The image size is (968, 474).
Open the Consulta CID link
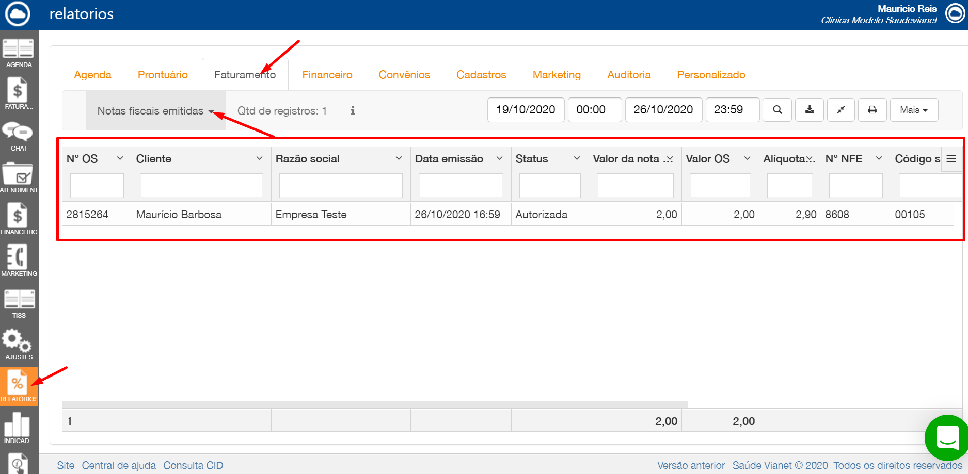pyautogui.click(x=193, y=465)
